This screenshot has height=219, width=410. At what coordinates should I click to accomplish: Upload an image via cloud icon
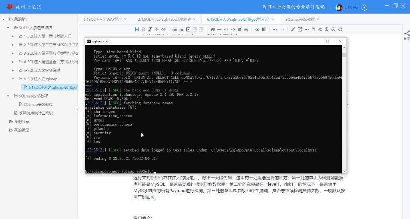pos(257,30)
